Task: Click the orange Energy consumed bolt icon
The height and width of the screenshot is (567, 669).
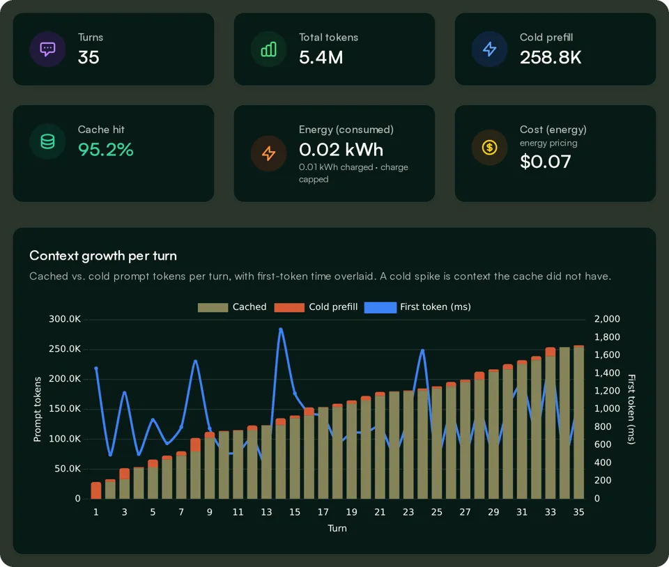Action: 268,153
